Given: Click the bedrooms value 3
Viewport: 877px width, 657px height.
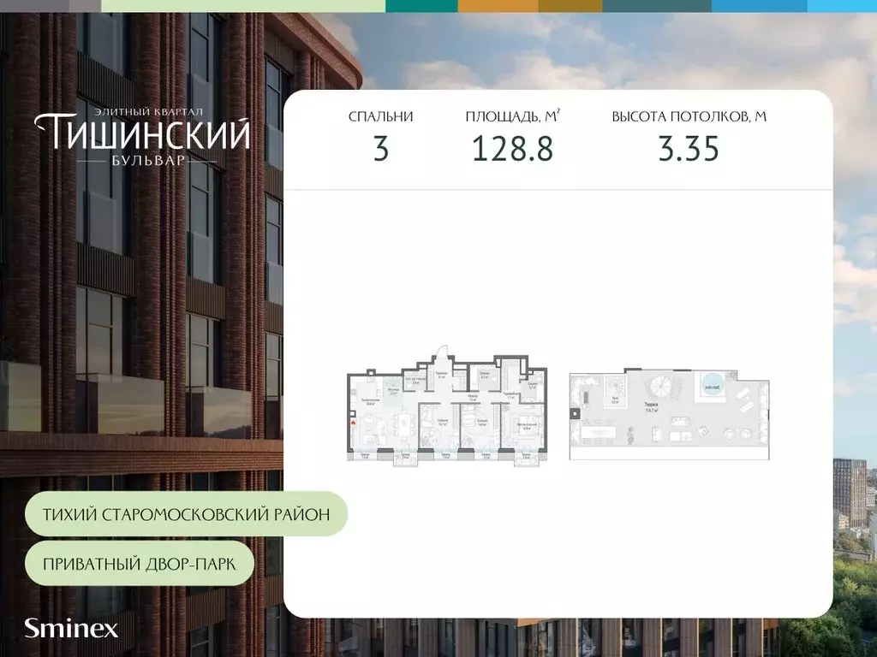Looking at the screenshot, I should coord(381,149).
